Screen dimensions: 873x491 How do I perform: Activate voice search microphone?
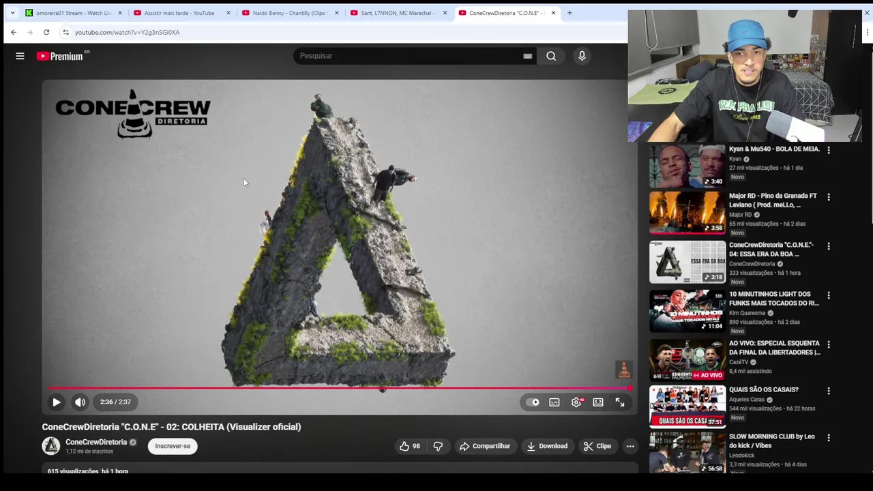(x=582, y=56)
